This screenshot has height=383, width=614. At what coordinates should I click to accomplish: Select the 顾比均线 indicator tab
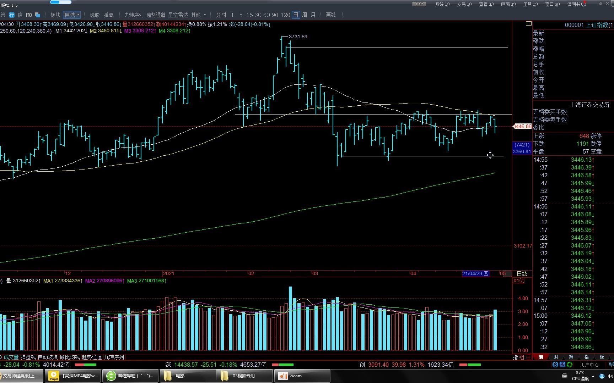(70, 357)
